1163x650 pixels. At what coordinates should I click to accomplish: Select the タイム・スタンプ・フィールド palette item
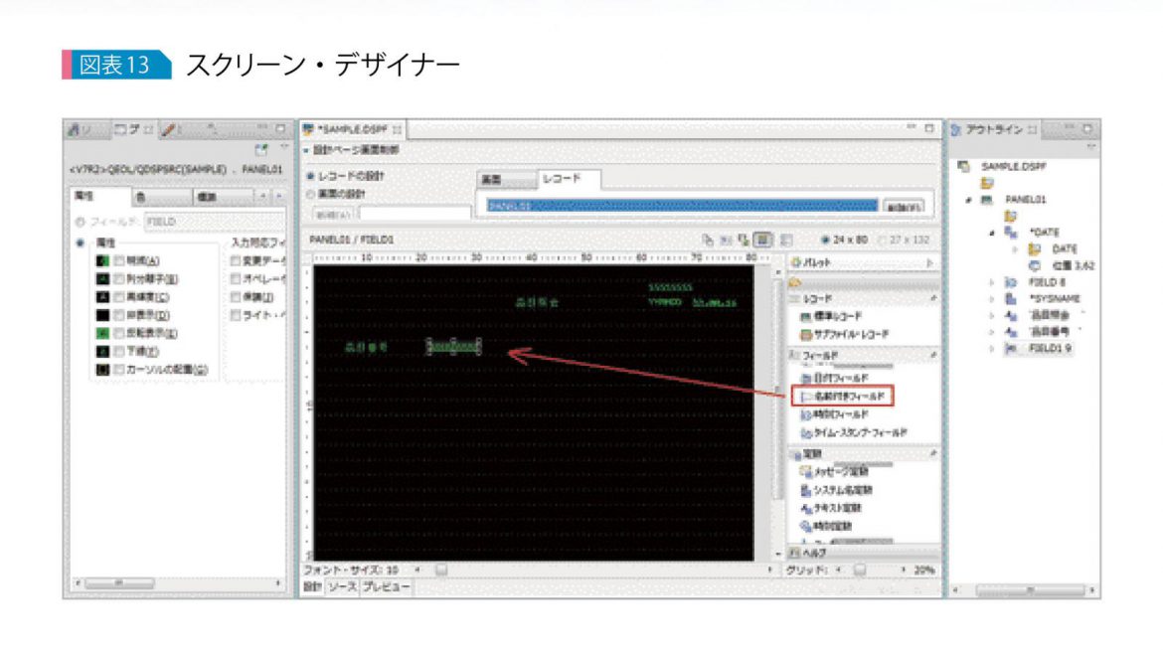click(854, 432)
